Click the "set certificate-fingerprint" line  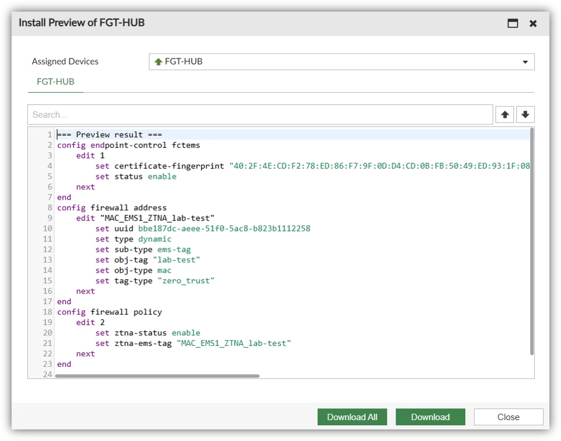312,166
